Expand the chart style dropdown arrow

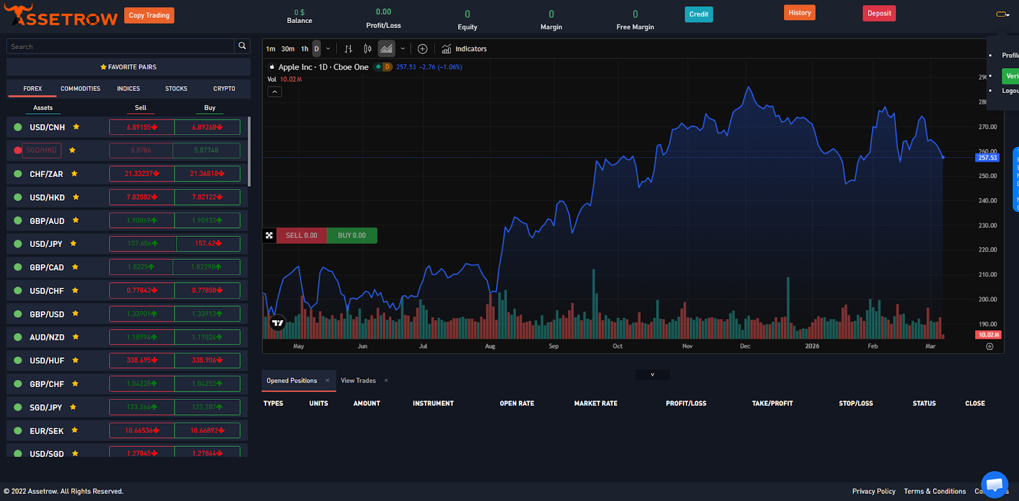pos(403,49)
